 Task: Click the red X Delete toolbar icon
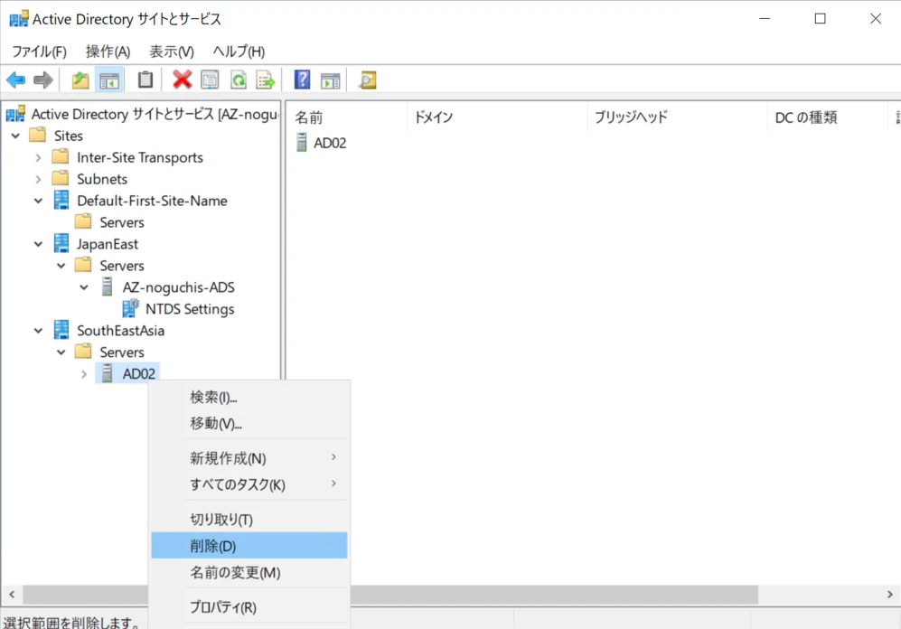pyautogui.click(x=183, y=80)
